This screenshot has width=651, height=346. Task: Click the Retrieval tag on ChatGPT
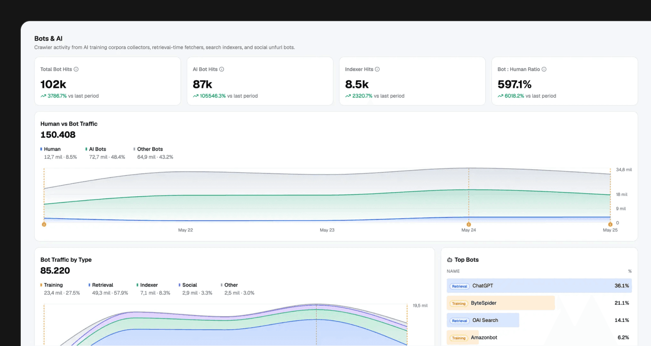point(460,286)
